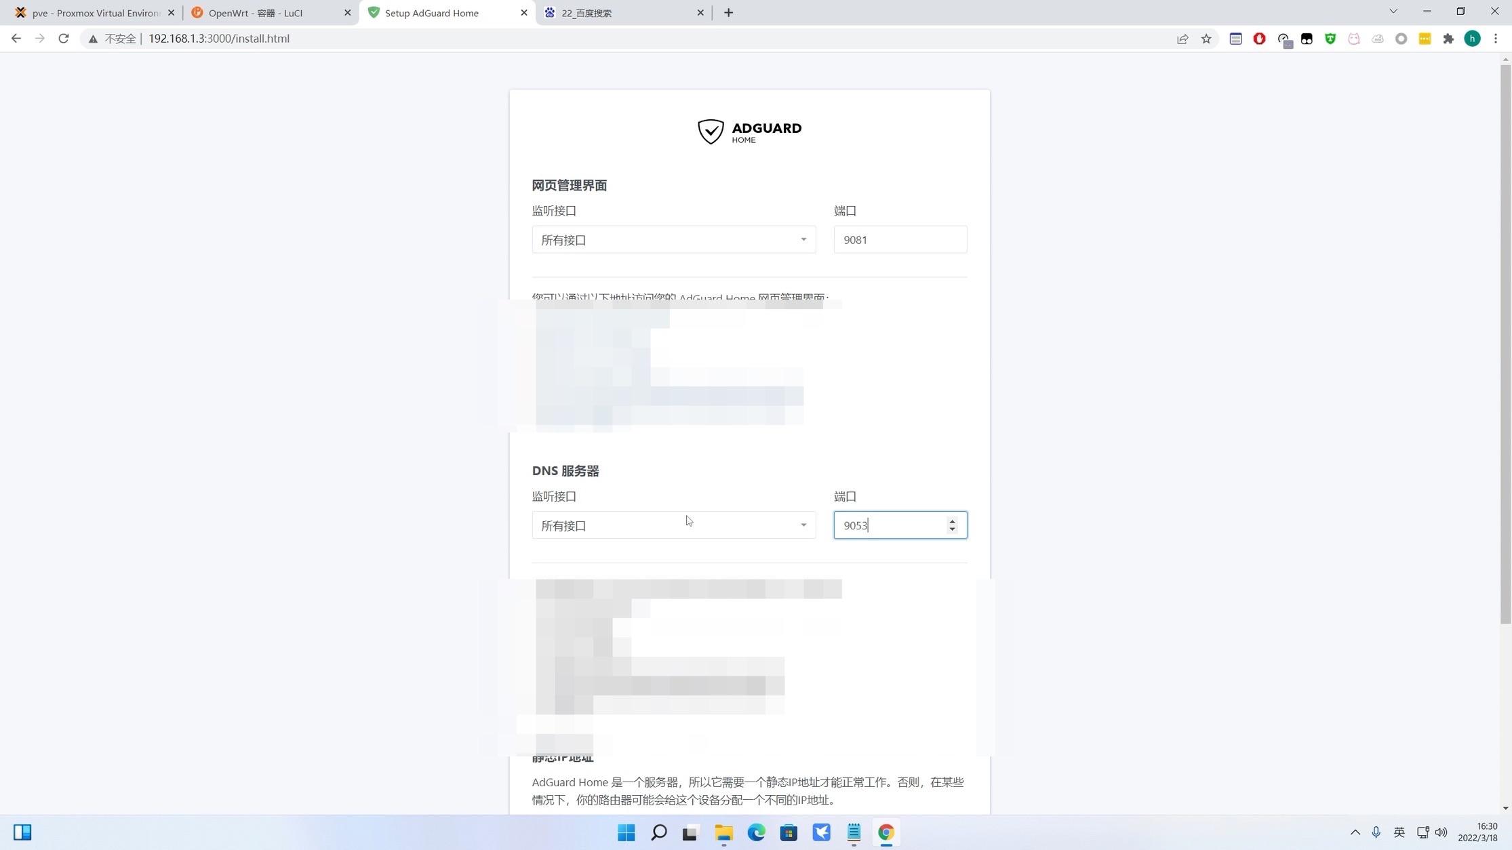
Task: Open the bookmark star for this page
Action: click(1206, 39)
